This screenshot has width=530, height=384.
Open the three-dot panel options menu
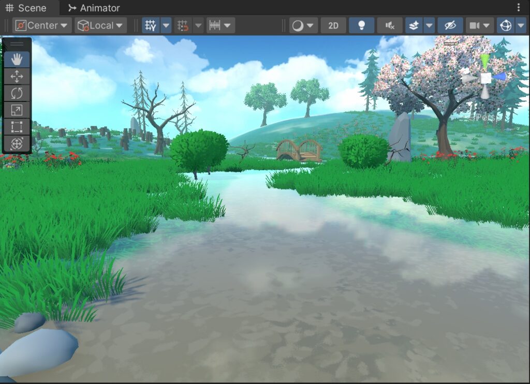click(519, 7)
